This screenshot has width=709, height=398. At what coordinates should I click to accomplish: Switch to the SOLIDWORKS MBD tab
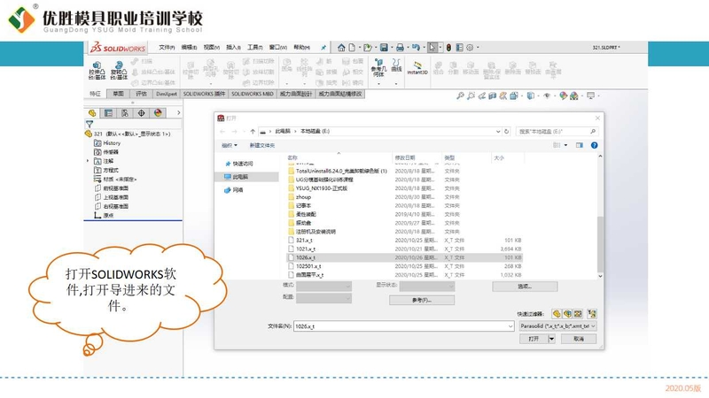253,93
